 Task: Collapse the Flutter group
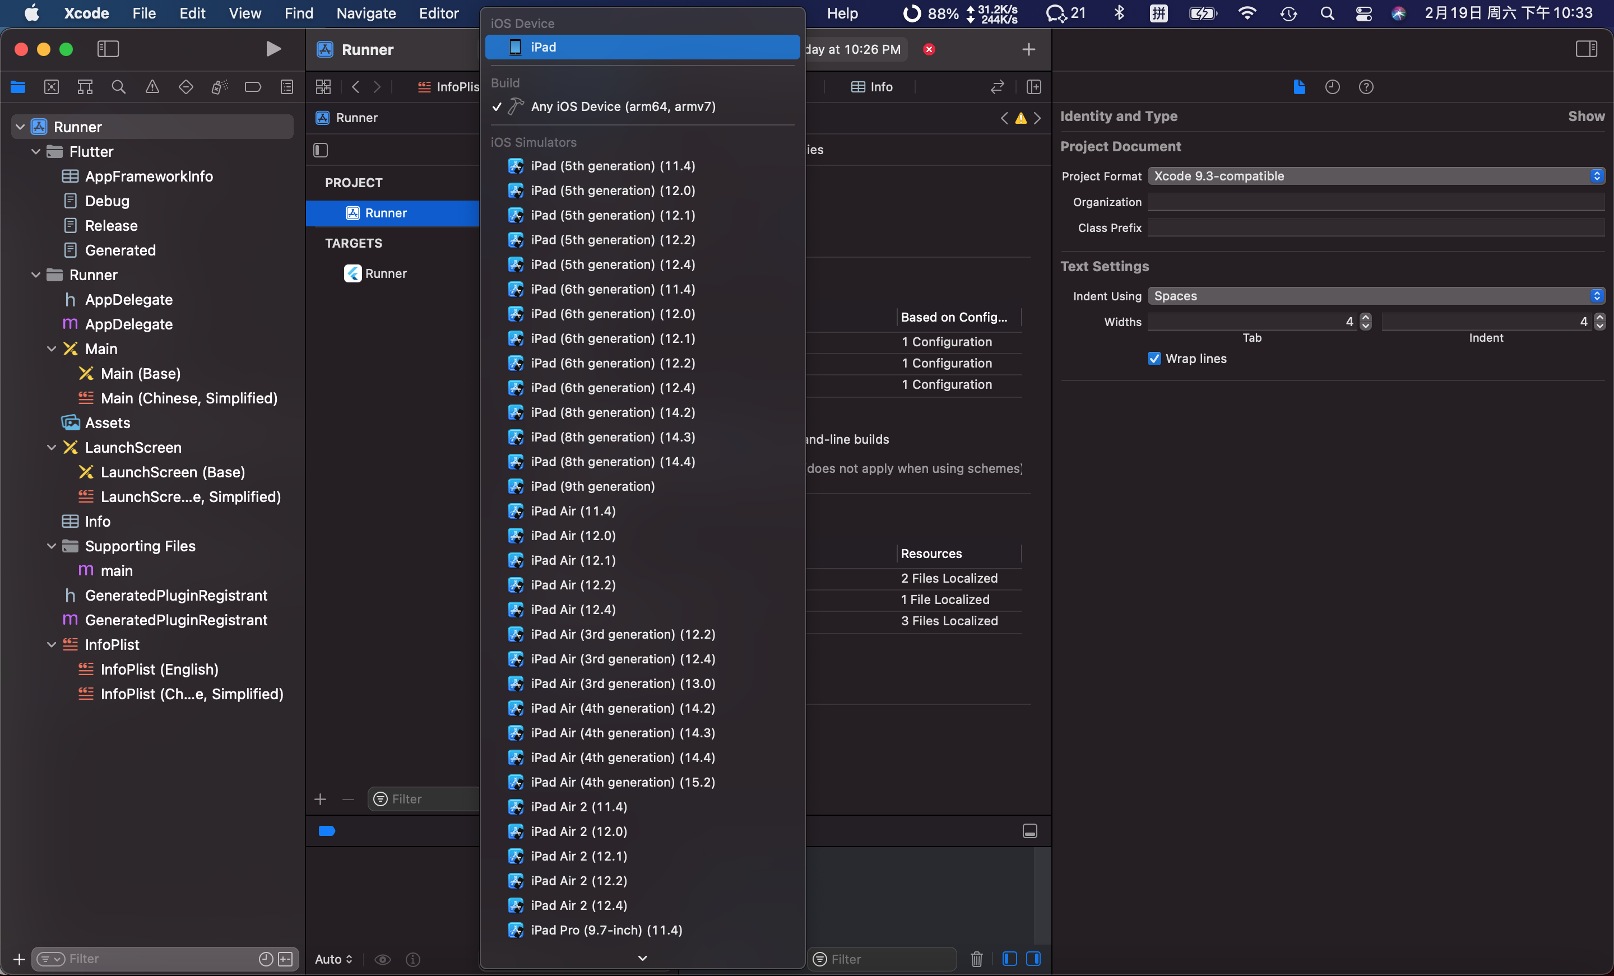point(36,151)
